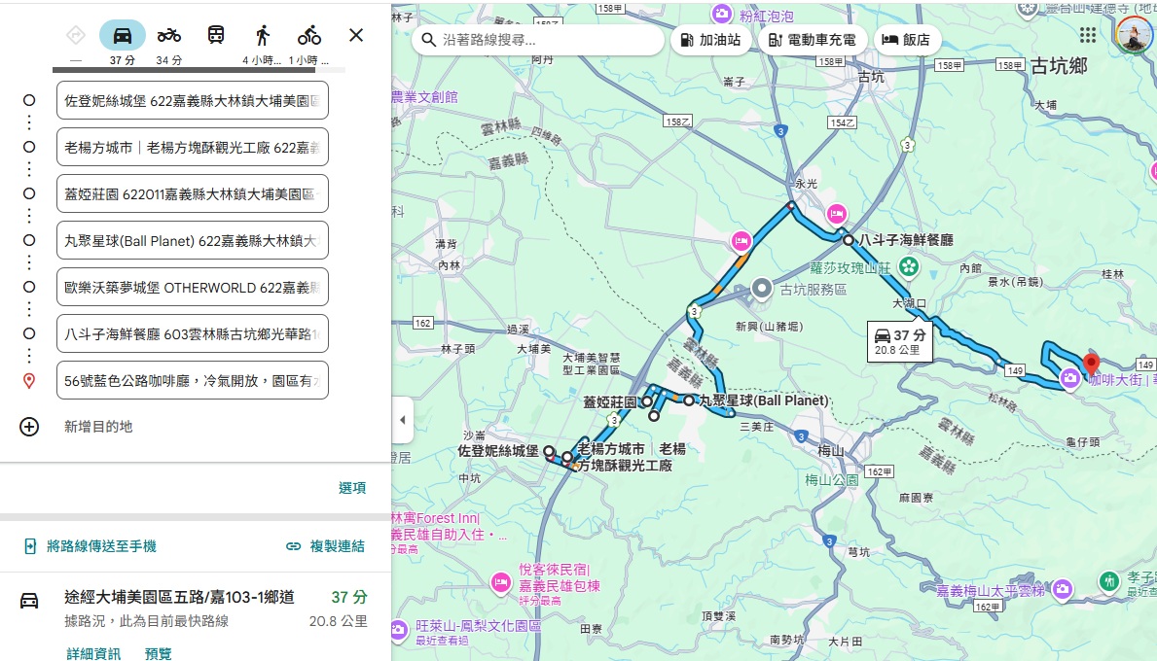
Task: Select the motorcycle directions mode (34分)
Action: point(167,34)
